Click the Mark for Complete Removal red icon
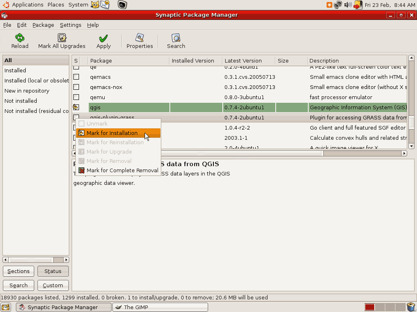The width and height of the screenshot is (417, 312). [81, 170]
